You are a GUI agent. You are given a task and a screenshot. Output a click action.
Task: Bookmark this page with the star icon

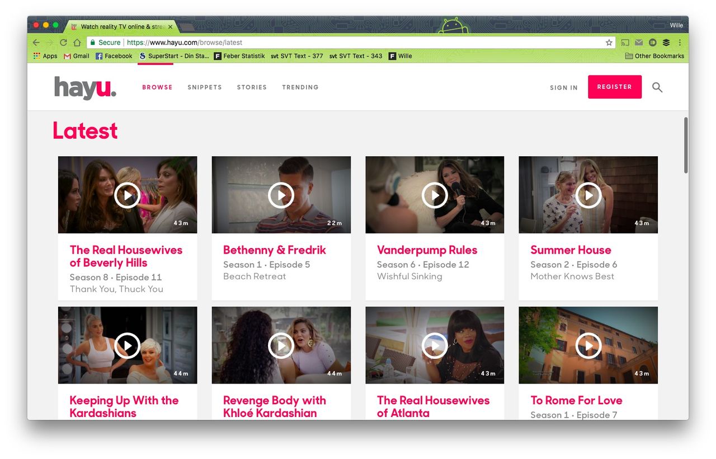(609, 43)
